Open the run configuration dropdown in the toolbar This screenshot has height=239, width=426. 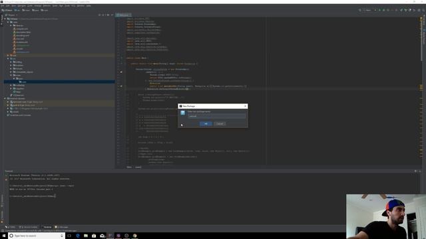[x=370, y=10]
